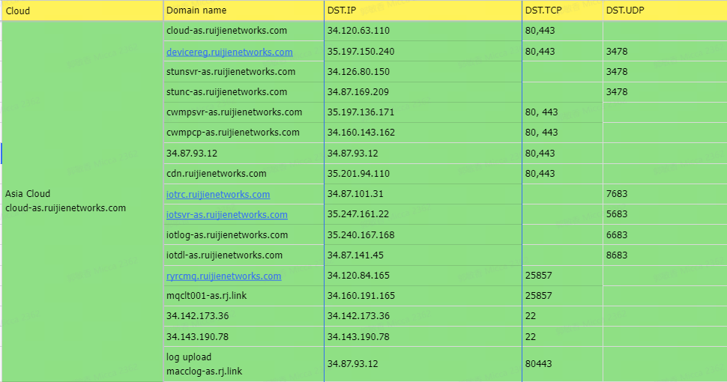Image resolution: width=727 pixels, height=382 pixels.
Task: Select IP cell 34.120.84.165
Action: click(x=423, y=276)
